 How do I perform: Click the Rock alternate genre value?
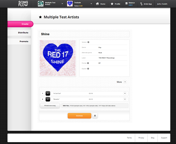coord(100,53)
